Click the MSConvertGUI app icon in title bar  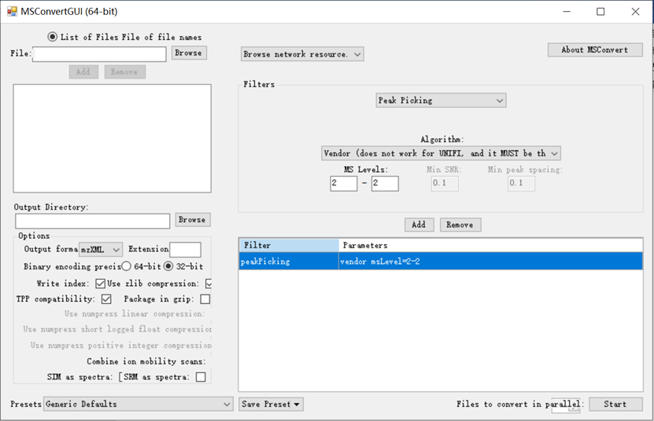pyautogui.click(x=12, y=11)
